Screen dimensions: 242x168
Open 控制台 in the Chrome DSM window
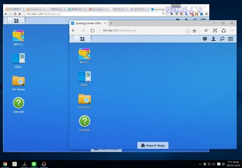coord(18,58)
